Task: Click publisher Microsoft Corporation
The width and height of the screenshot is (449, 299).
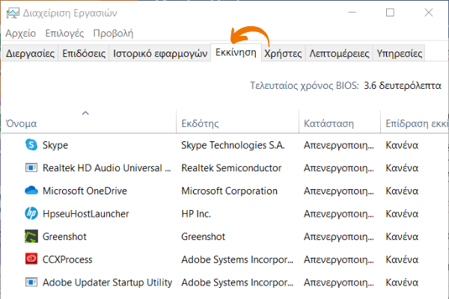Action: tap(229, 191)
